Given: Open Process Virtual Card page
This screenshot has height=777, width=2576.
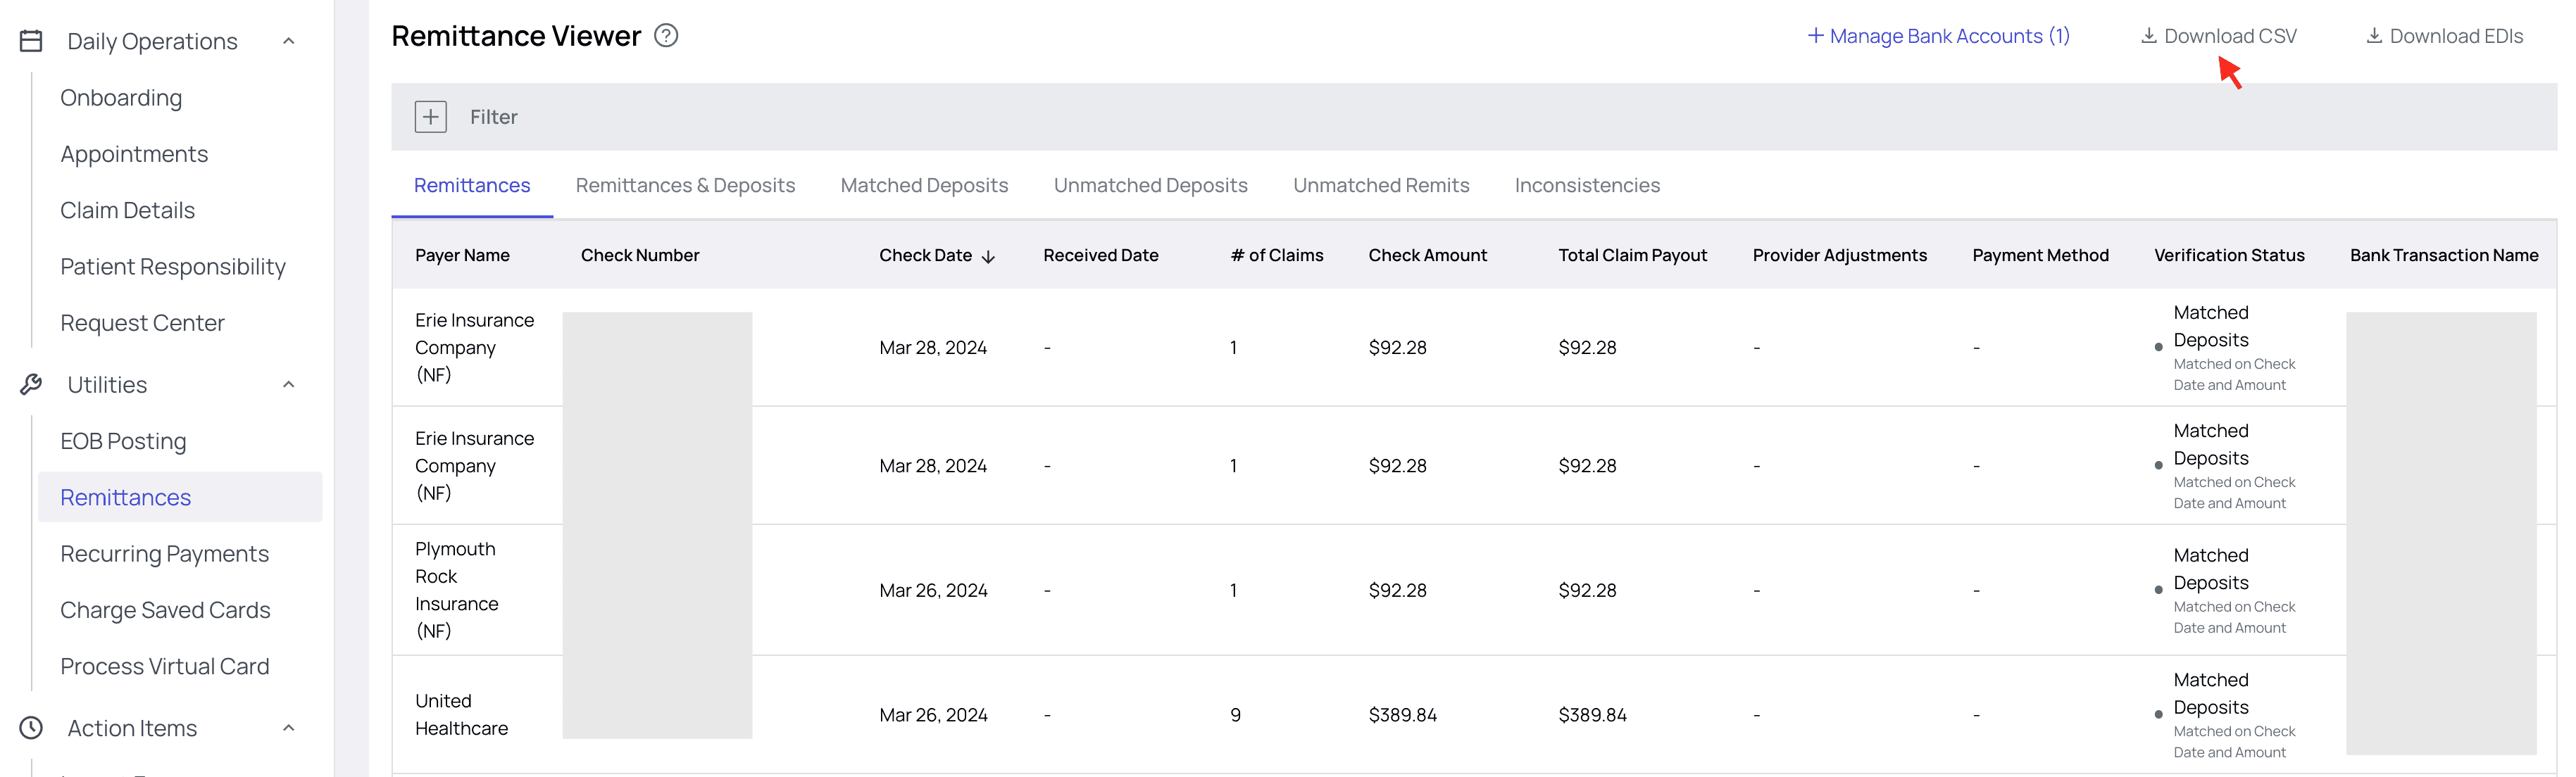Looking at the screenshot, I should [x=165, y=666].
